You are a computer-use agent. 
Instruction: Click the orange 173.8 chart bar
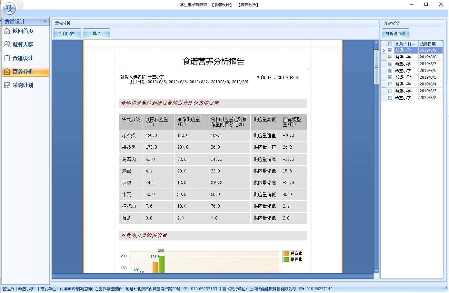pos(155,268)
